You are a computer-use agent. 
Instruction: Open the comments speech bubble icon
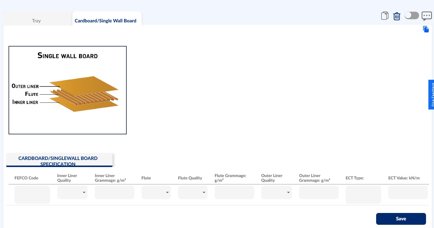click(427, 16)
